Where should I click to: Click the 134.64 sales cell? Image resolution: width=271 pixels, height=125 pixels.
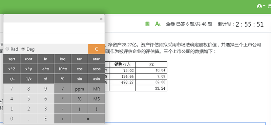pyautogui.click(x=122, y=76)
